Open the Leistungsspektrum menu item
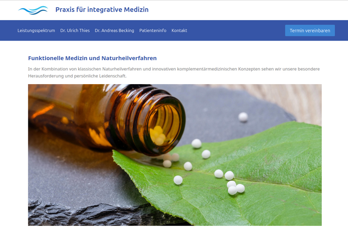The width and height of the screenshot is (348, 231). (x=36, y=31)
